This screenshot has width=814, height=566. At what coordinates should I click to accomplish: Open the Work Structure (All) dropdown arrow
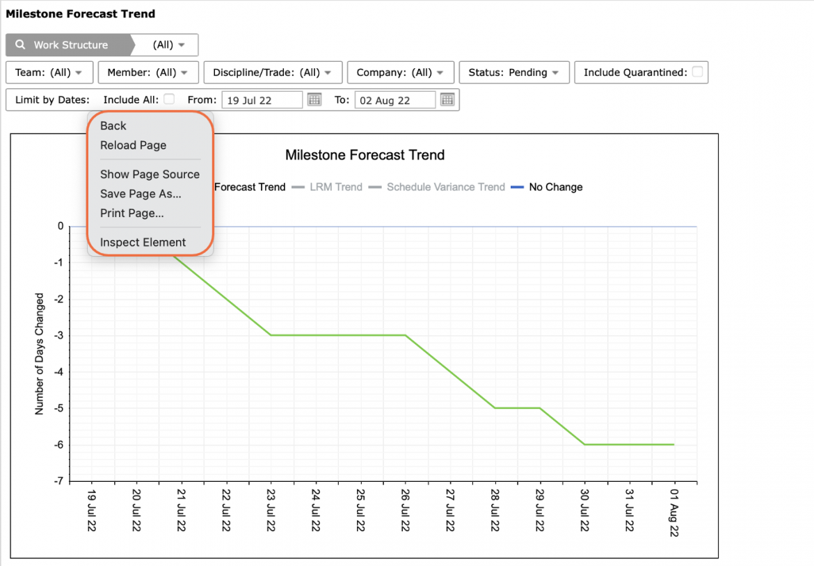click(x=181, y=45)
